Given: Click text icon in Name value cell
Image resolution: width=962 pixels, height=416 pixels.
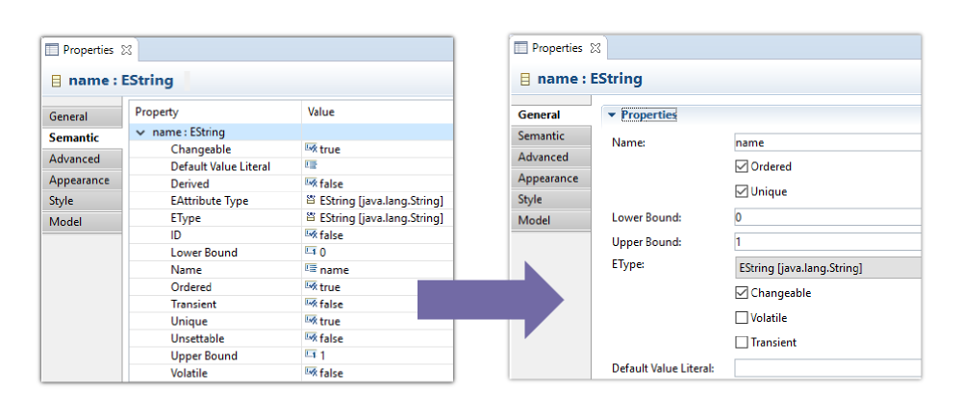Looking at the screenshot, I should click(x=311, y=270).
